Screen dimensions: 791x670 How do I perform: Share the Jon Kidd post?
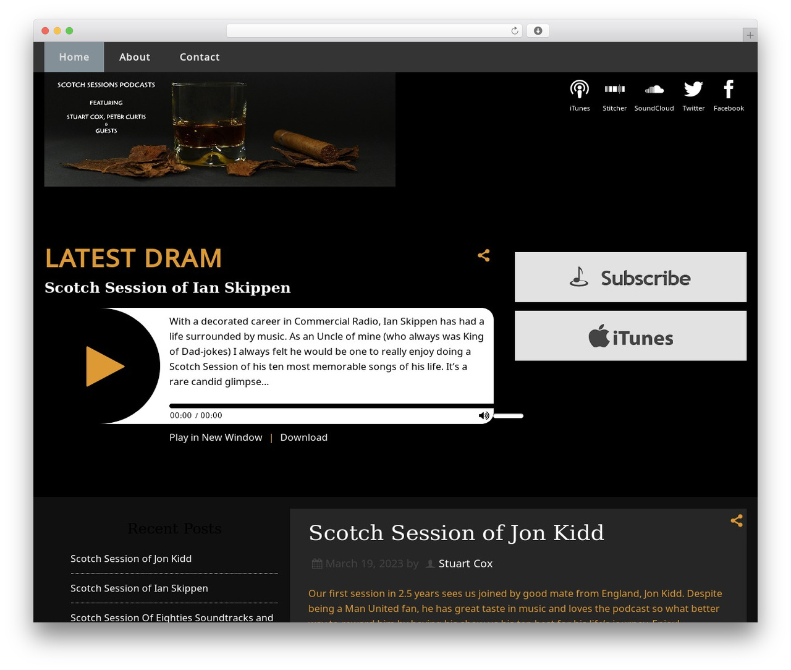pyautogui.click(x=737, y=520)
